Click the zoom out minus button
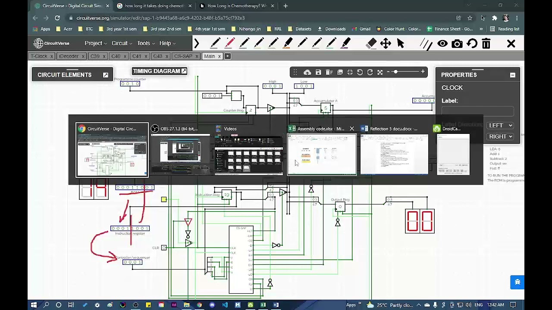Screen dimensions: 552x310 click(389, 72)
